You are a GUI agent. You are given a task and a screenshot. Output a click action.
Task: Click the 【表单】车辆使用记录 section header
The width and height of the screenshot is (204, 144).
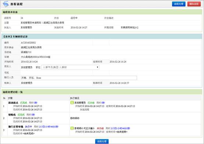[x=102, y=37]
